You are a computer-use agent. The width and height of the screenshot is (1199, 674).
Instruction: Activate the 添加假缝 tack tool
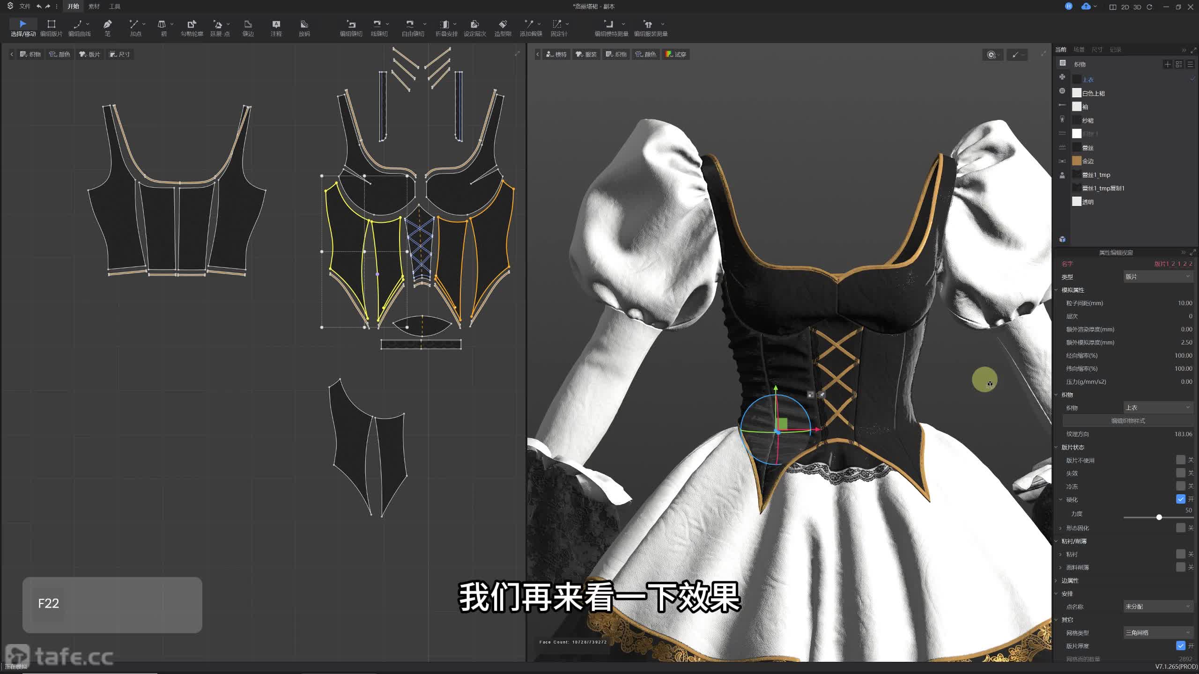point(531,28)
